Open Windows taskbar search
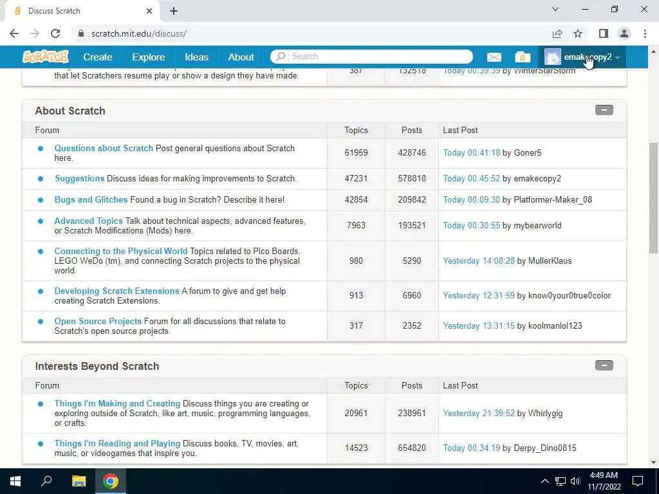 [x=46, y=481]
